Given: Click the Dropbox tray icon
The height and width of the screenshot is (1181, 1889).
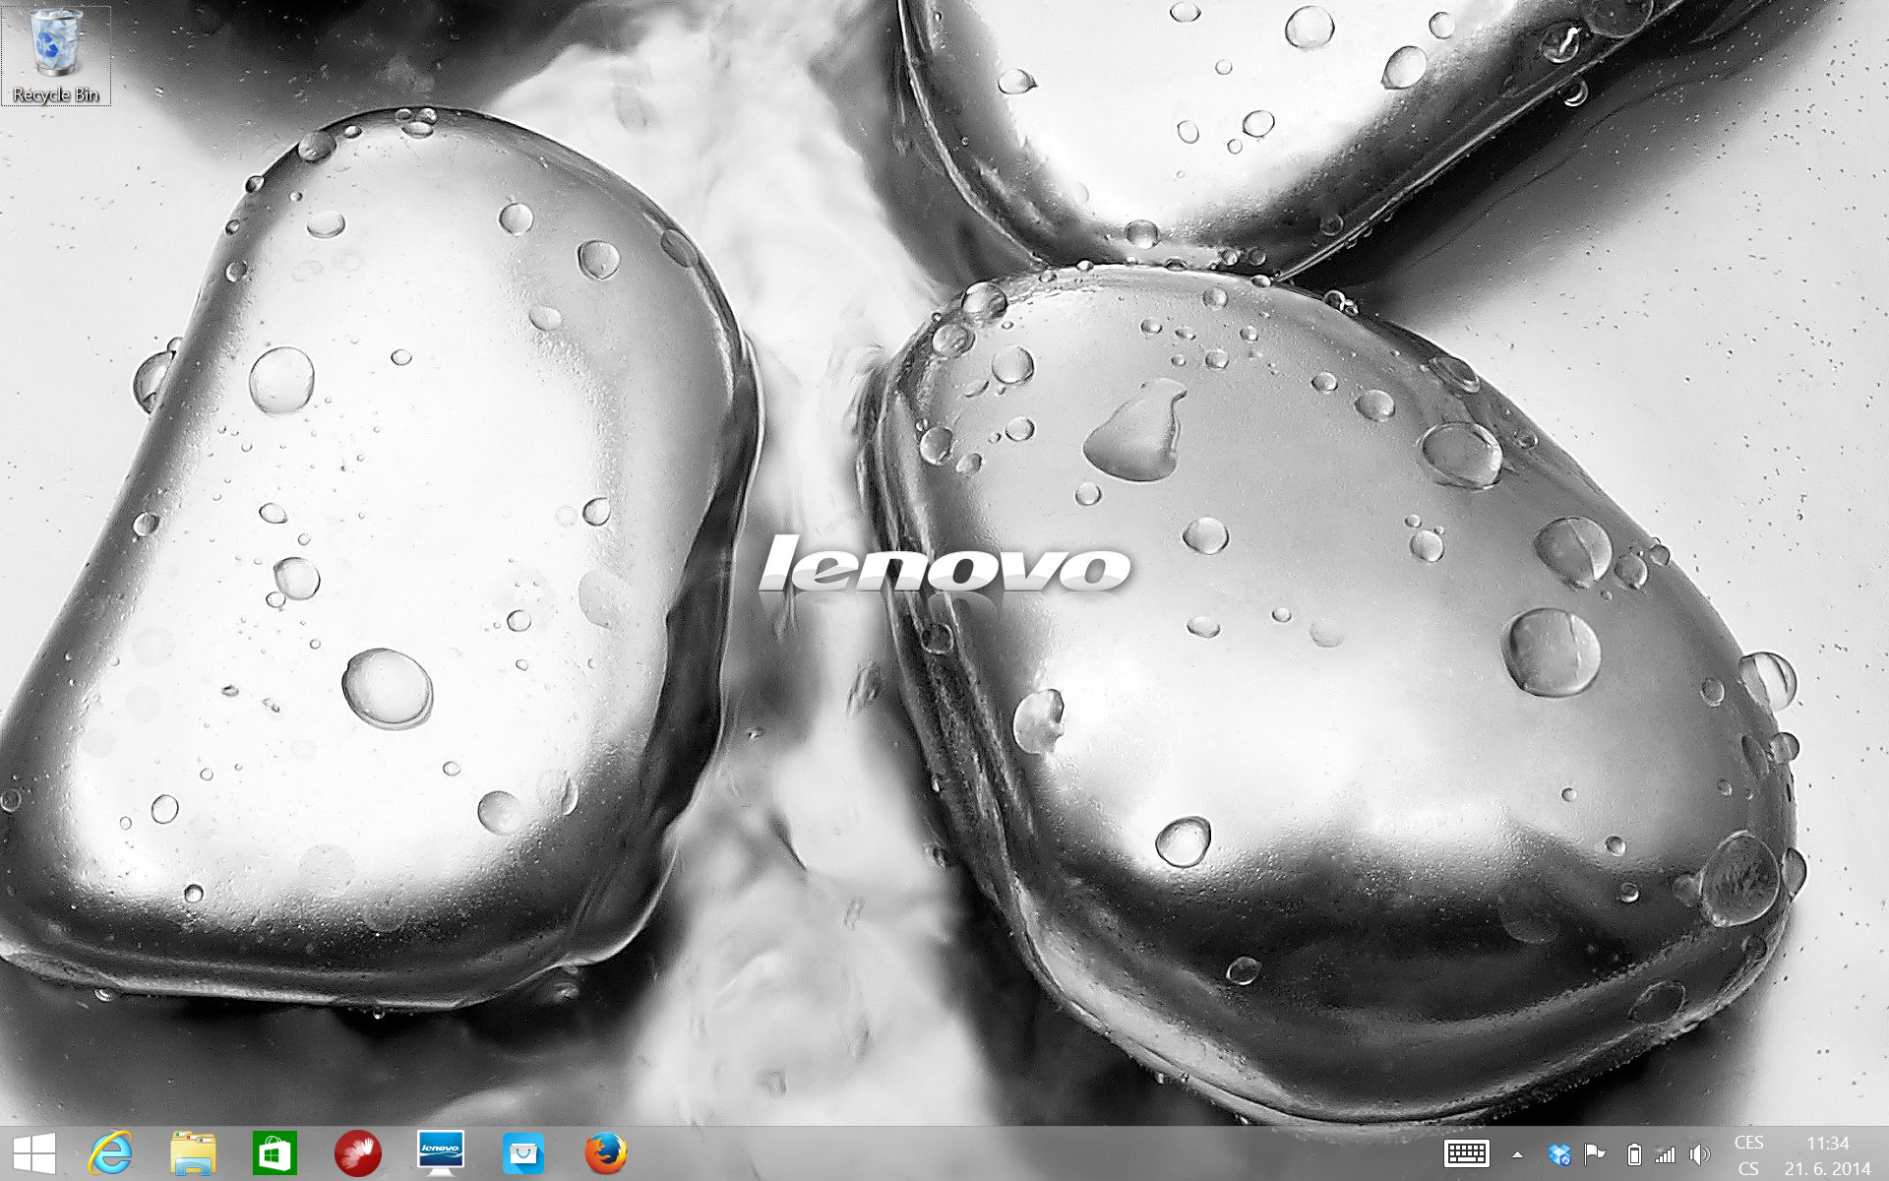Looking at the screenshot, I should [1559, 1154].
